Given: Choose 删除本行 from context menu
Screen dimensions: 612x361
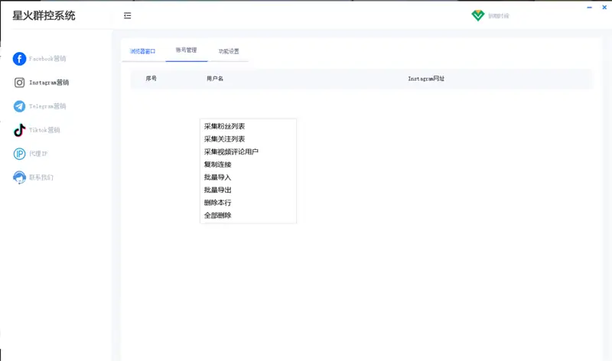Looking at the screenshot, I should 218,203.
